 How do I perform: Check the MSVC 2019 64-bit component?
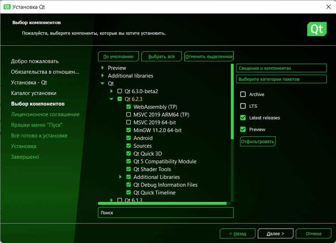pos(129,122)
